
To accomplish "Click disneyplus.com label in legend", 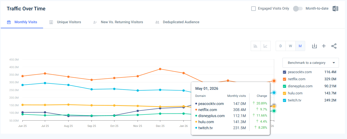I will [300, 86].
